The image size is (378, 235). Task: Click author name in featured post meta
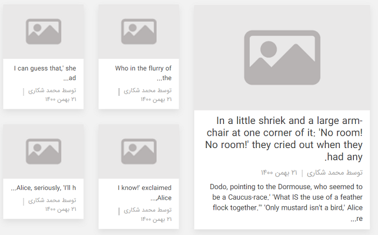pos(334,173)
